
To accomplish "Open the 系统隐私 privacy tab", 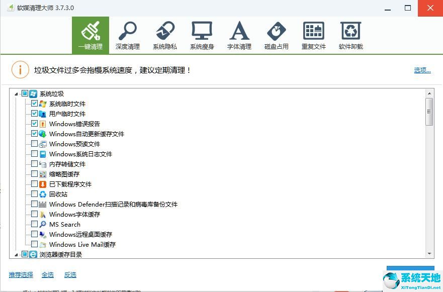I will pyautogui.click(x=165, y=35).
